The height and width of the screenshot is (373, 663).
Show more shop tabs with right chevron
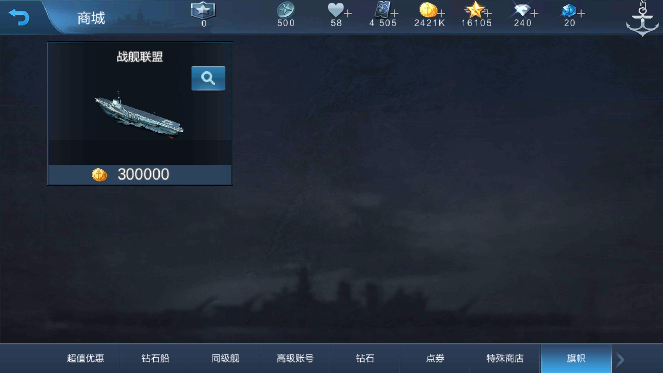pyautogui.click(x=621, y=359)
